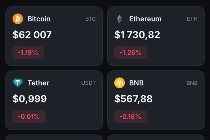Click the USDT ticker symbol
This screenshot has height=140, width=210.
click(89, 83)
